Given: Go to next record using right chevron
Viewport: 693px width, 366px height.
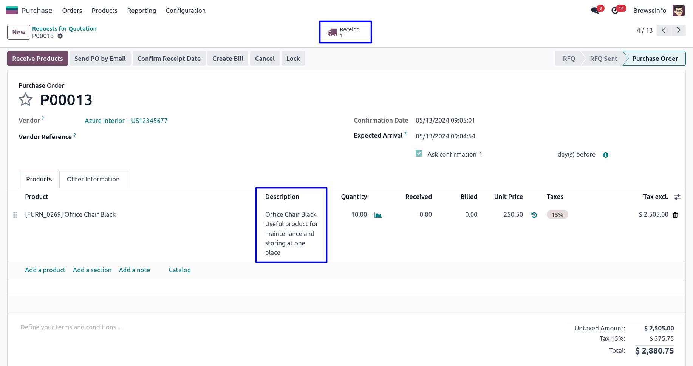Looking at the screenshot, I should [x=678, y=31].
